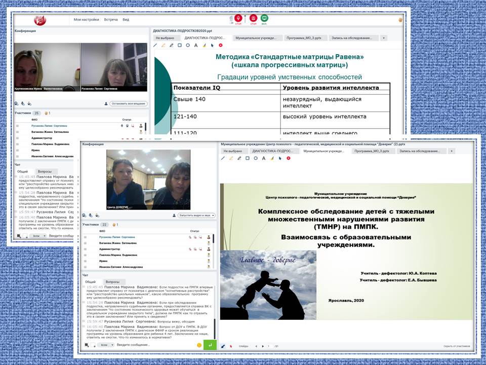Viewport: 486px width, 365px height.
Task: Select Администратор row in front participants list
Action: (147, 249)
